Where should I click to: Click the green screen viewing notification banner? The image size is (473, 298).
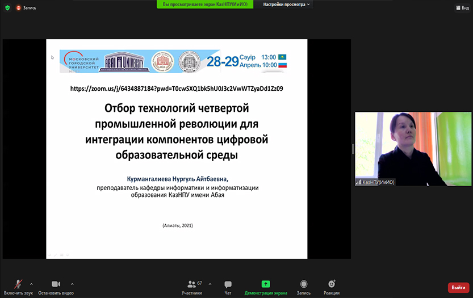point(206,4)
